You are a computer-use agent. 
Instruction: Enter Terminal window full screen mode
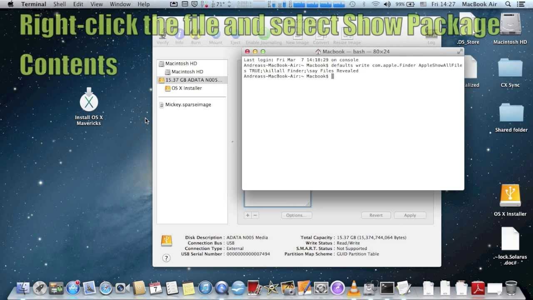pos(460,51)
